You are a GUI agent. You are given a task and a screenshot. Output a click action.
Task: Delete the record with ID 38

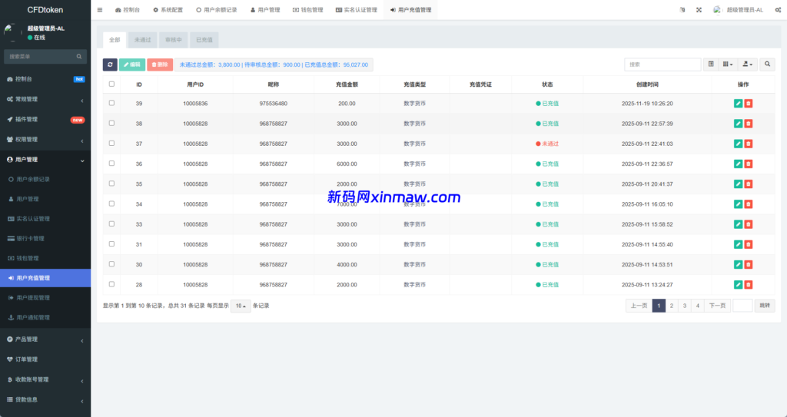(x=749, y=124)
